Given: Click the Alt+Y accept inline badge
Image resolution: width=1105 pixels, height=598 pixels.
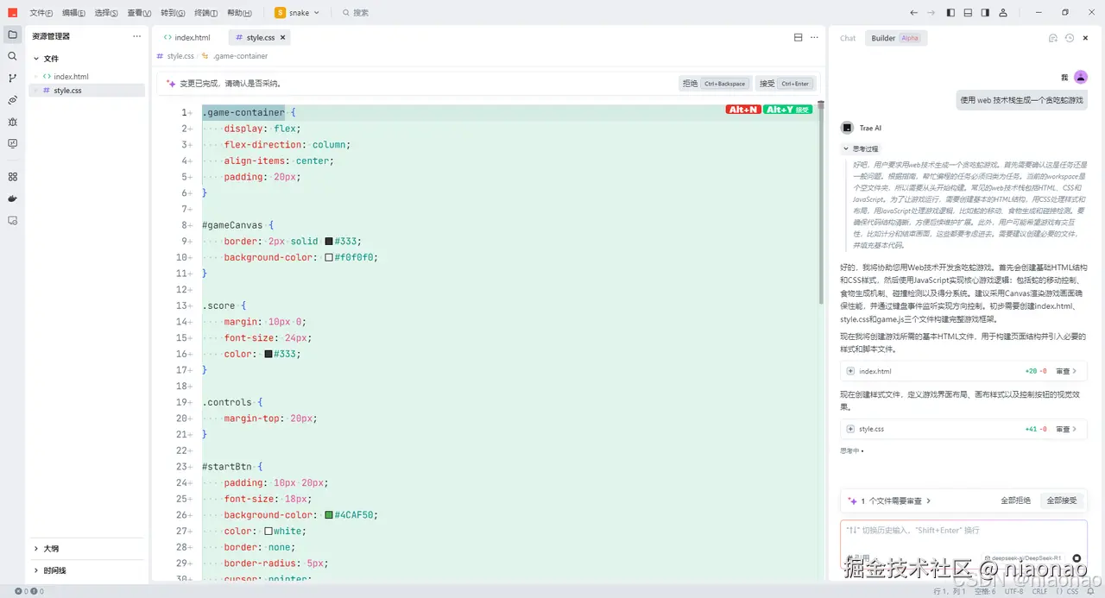Looking at the screenshot, I should (x=788, y=110).
